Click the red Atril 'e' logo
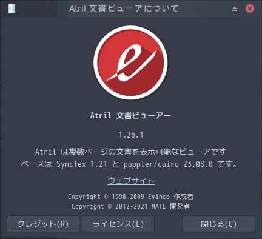The width and height of the screenshot is (262, 239). [x=130, y=62]
